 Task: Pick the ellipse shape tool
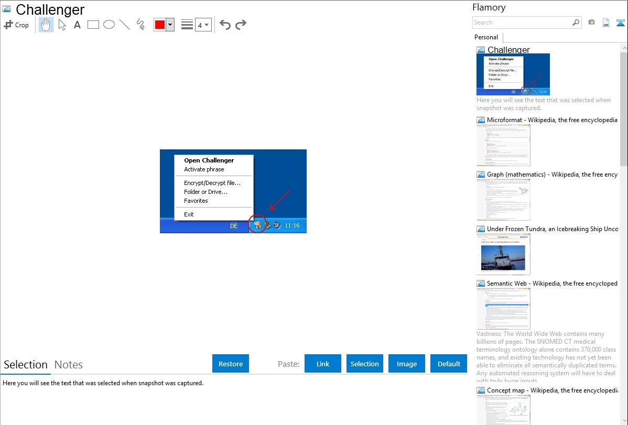(x=109, y=25)
